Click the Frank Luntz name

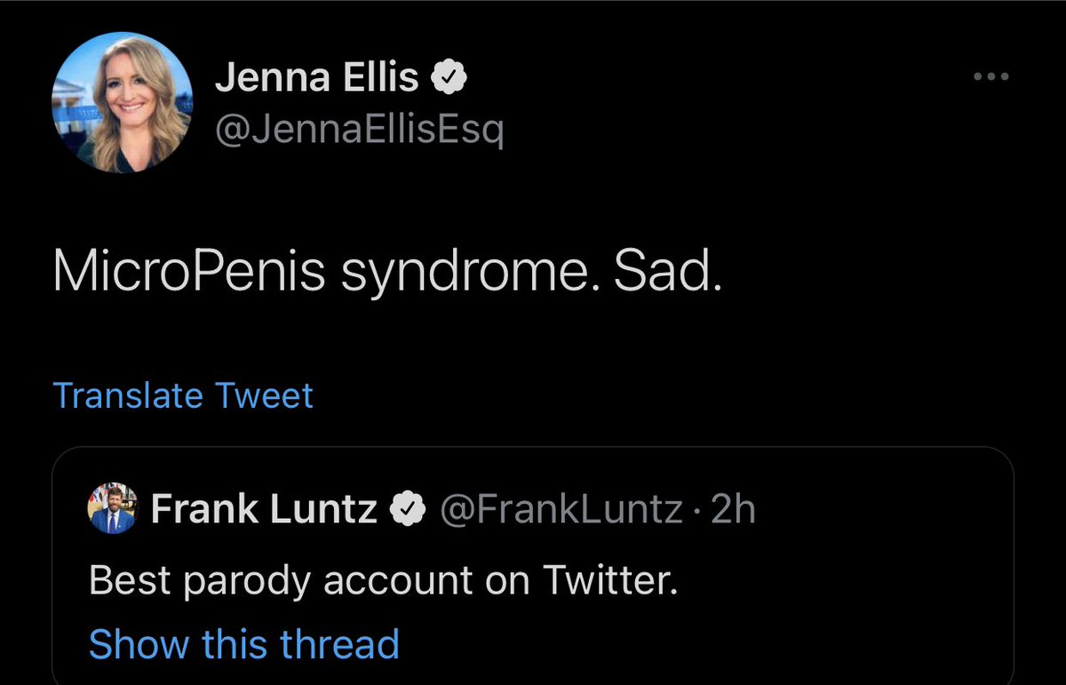[264, 509]
